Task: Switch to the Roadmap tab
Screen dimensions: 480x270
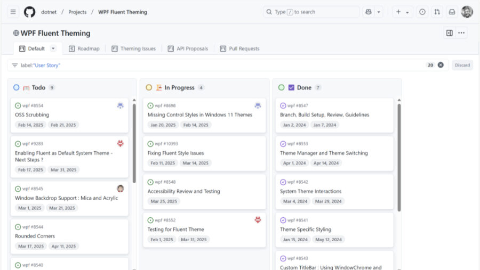Action: [x=84, y=48]
